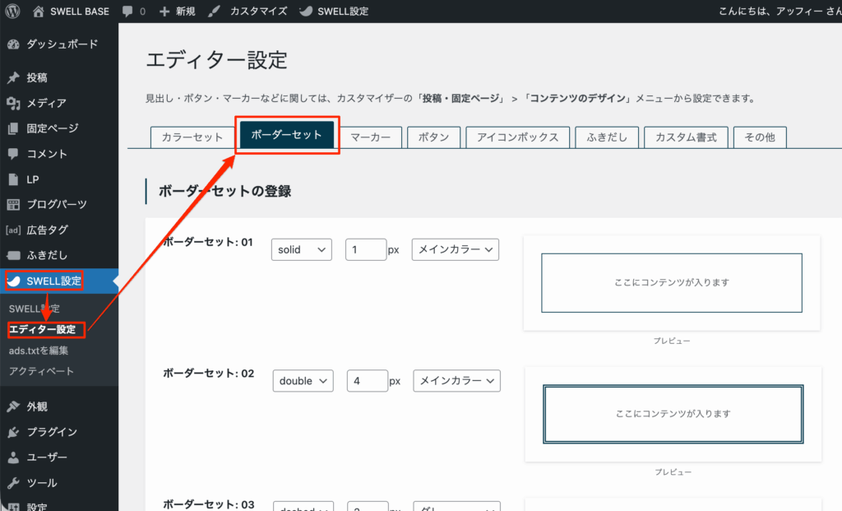
Task: Open the ads.txtを編集 link
Action: [x=39, y=350]
